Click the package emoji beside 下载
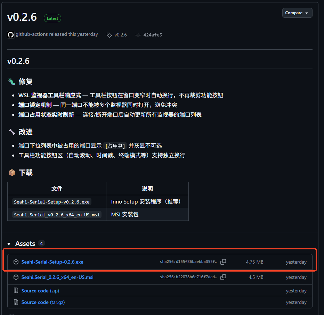324x315 pixels. coord(12,172)
